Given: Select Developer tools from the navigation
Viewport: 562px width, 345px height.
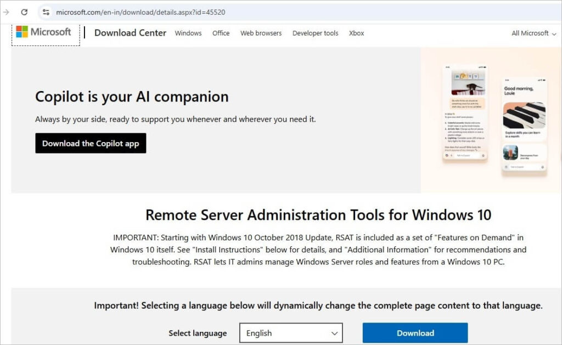Looking at the screenshot, I should click(315, 33).
